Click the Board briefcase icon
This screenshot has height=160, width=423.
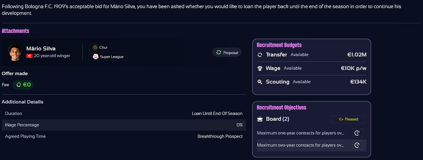[x=260, y=119]
